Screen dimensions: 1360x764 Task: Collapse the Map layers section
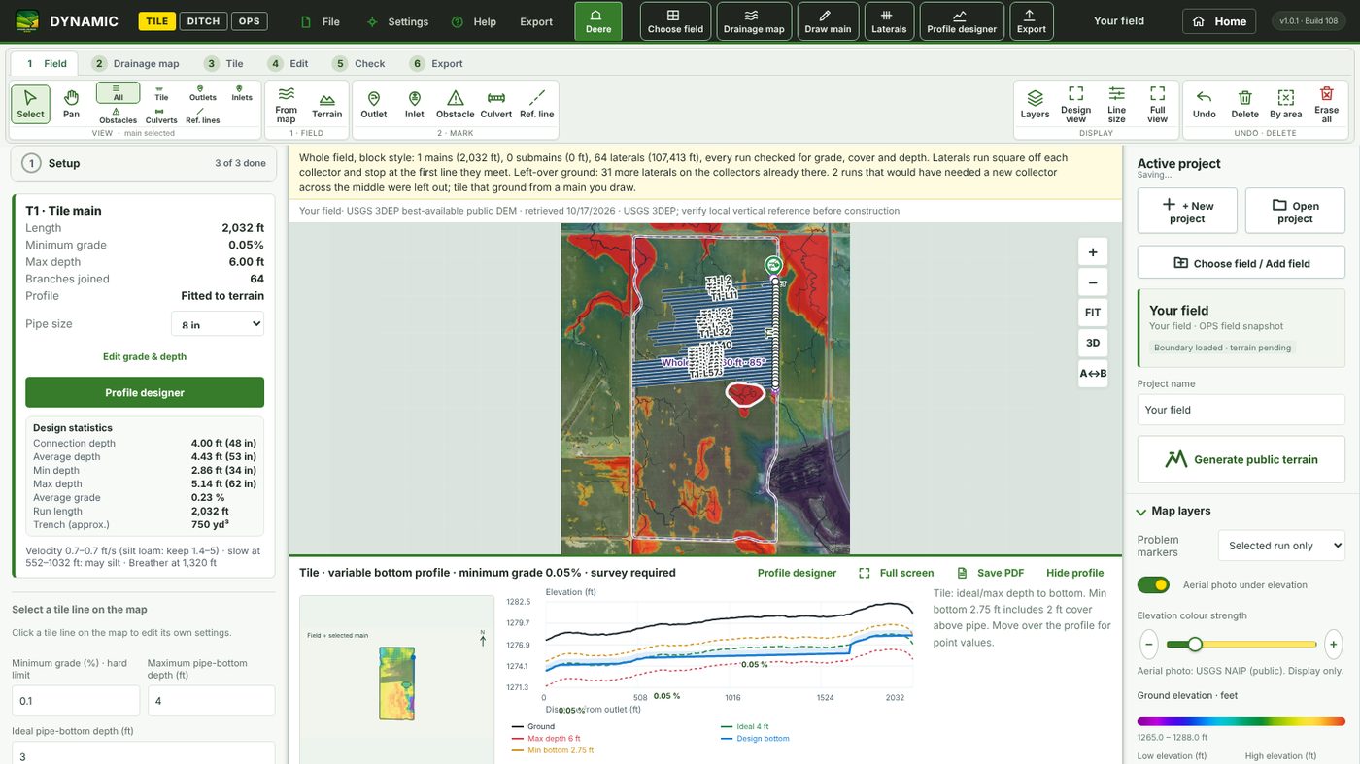[1173, 511]
